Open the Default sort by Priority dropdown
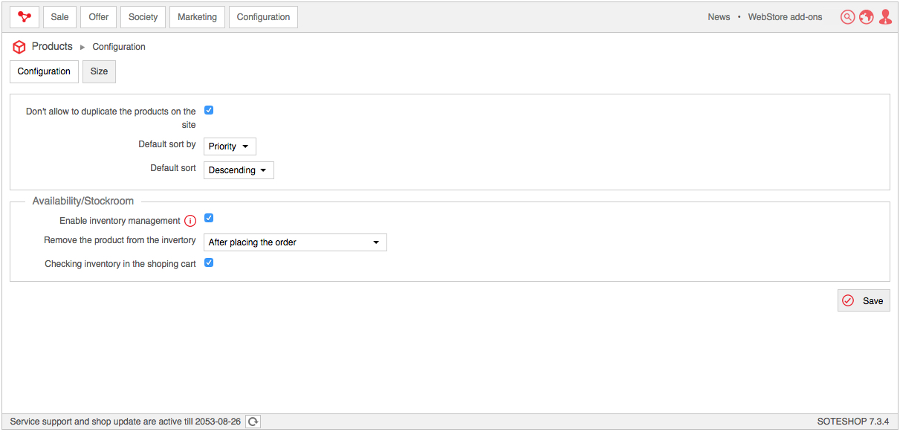 coord(230,146)
